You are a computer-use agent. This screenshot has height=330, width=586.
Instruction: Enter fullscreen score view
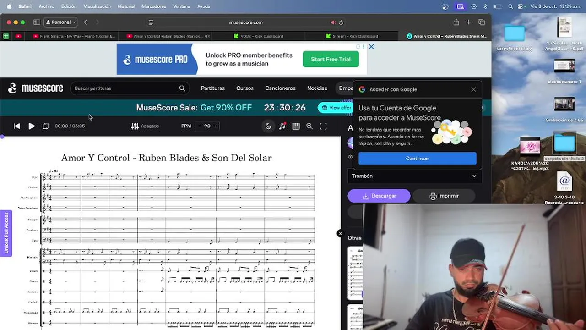coord(323,126)
